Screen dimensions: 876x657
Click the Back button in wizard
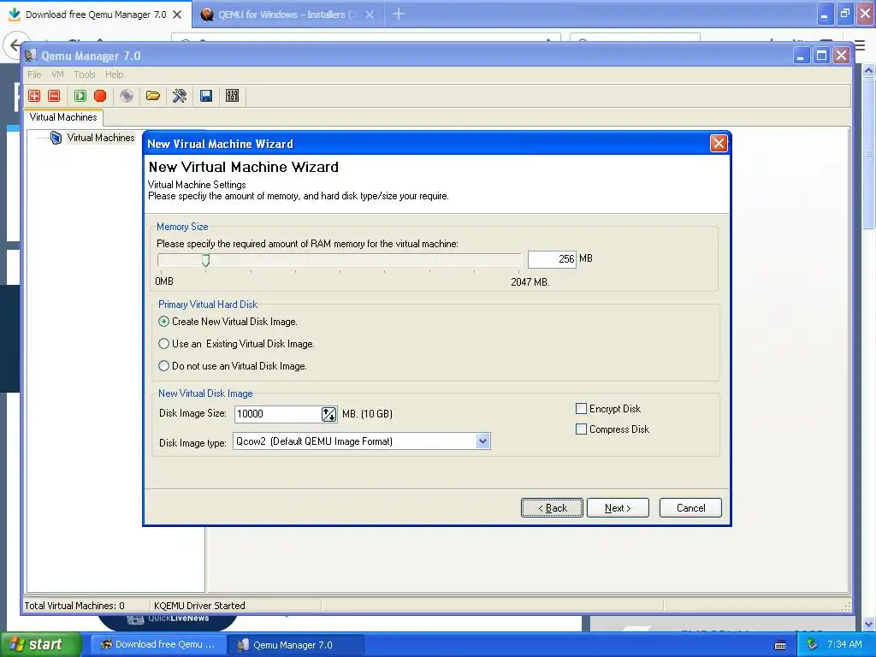pyautogui.click(x=552, y=508)
